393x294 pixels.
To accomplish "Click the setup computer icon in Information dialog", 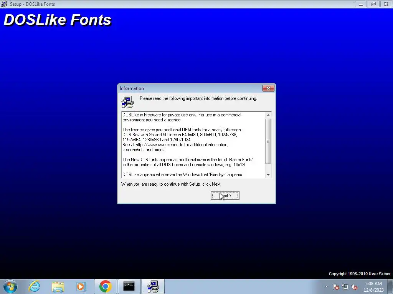I will (x=127, y=102).
